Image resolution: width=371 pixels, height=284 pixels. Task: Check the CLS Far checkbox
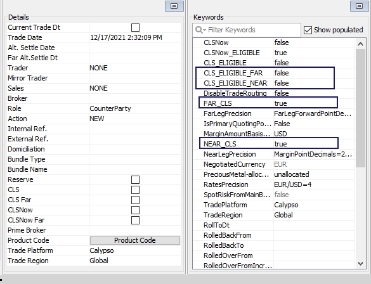135,200
